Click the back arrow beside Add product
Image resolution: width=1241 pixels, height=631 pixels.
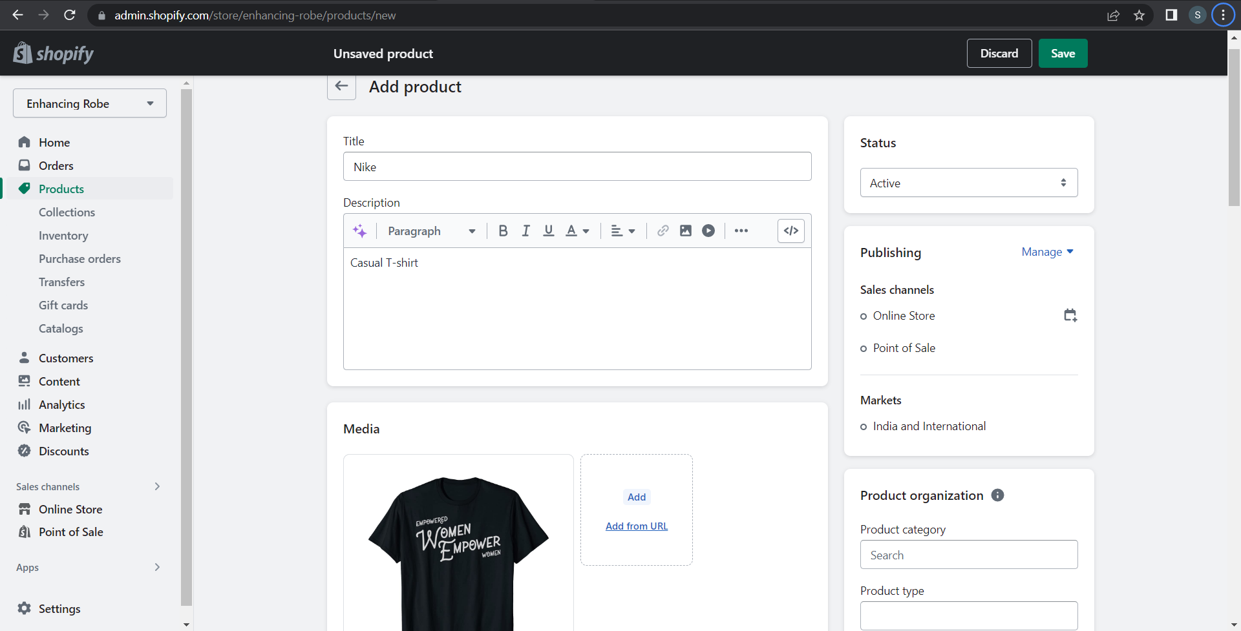point(341,87)
